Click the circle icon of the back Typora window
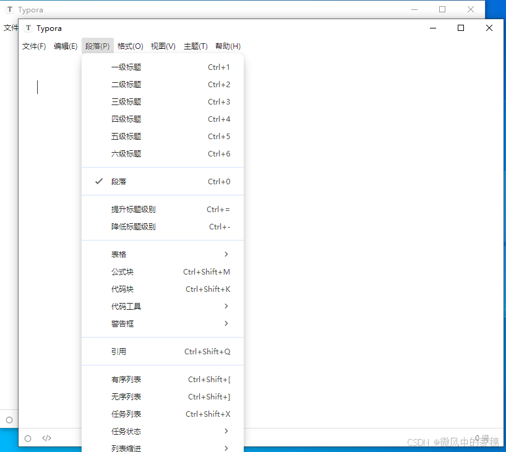This screenshot has height=452, width=506. coord(9,420)
